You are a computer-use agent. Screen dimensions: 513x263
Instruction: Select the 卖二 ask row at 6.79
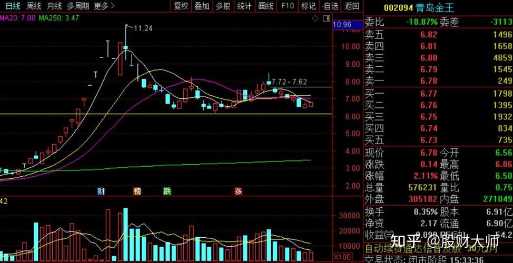tap(438, 69)
